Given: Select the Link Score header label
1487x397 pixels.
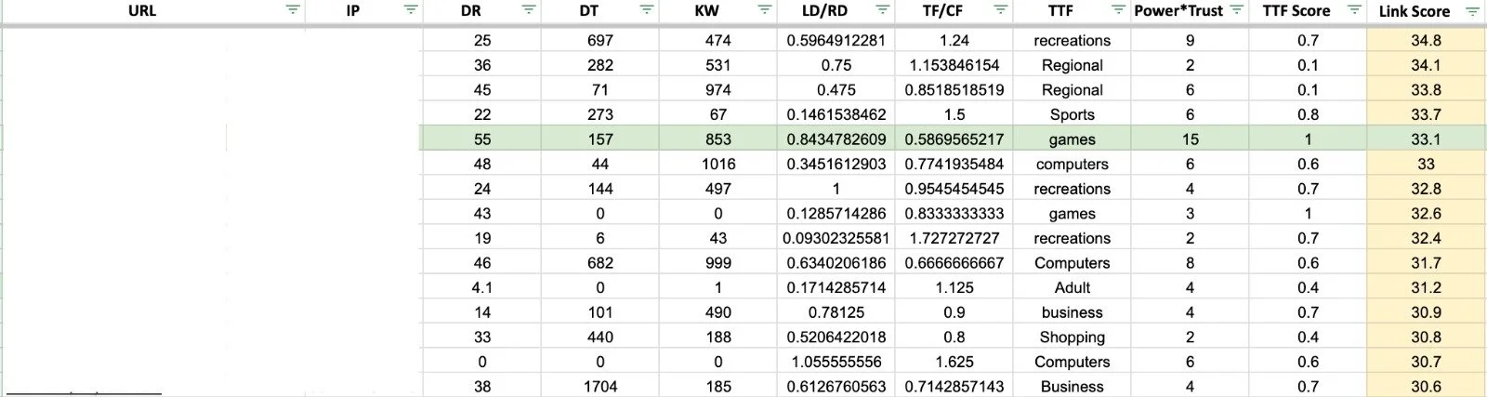Looking at the screenshot, I should [x=1414, y=11].
